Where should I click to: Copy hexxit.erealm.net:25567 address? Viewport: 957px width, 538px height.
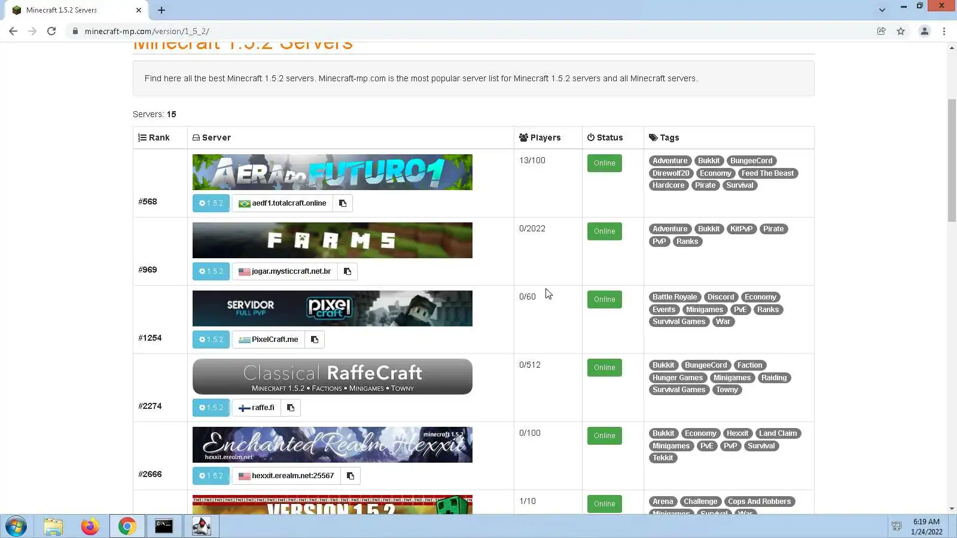pos(351,476)
